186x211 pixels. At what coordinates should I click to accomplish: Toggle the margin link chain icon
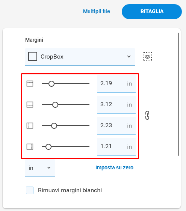click(x=147, y=115)
